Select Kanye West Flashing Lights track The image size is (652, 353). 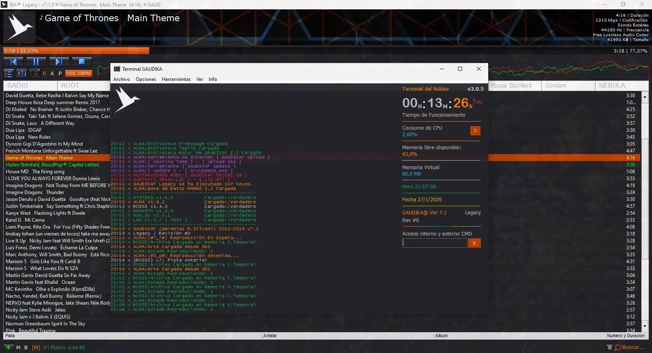pos(46,213)
